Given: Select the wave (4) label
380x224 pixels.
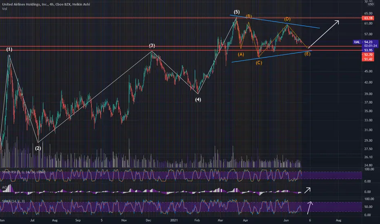Looking at the screenshot, I should coord(198,99).
